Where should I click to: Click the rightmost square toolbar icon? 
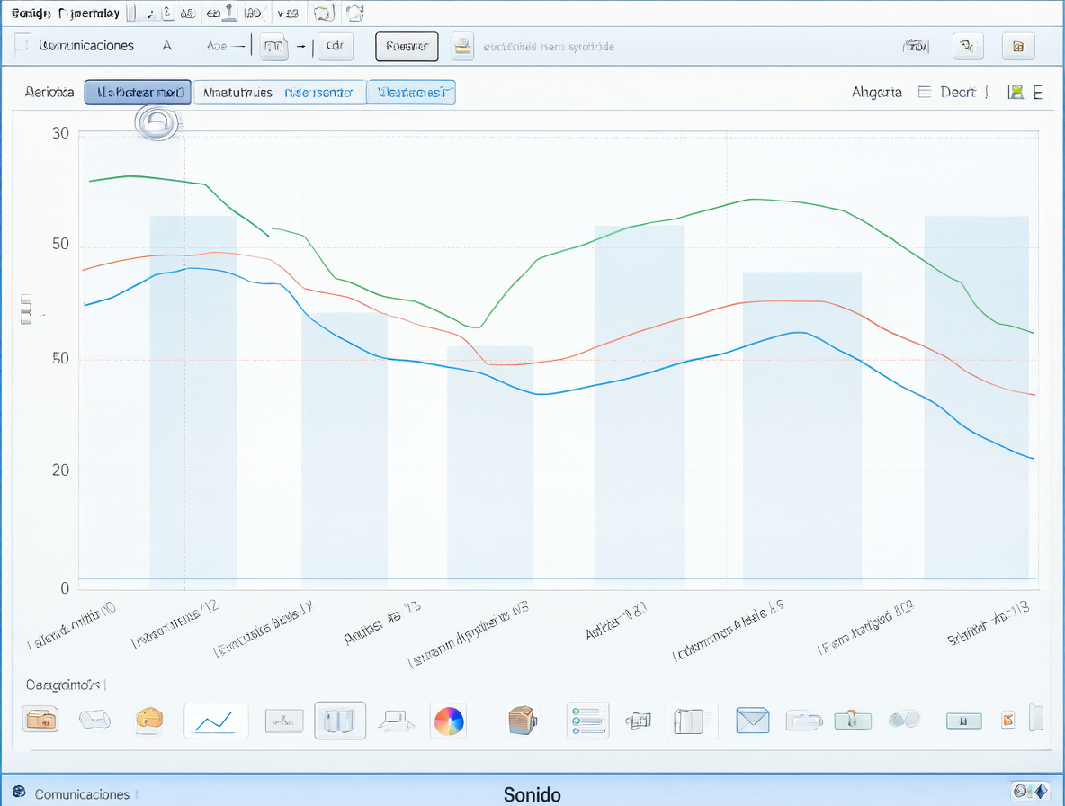pos(1018,46)
